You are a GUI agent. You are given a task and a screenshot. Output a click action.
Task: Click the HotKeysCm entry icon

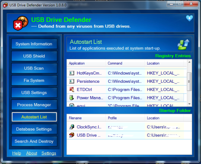71,73
